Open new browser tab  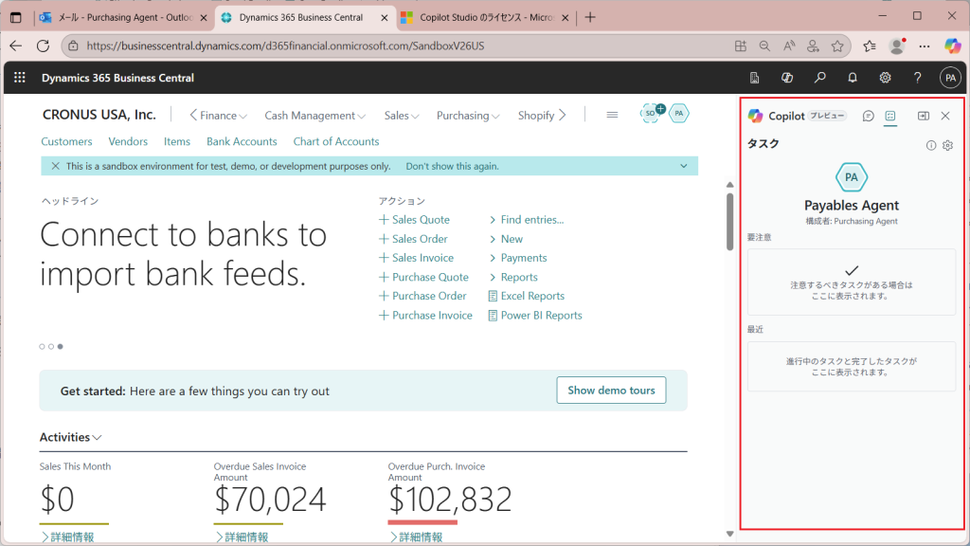tap(590, 17)
